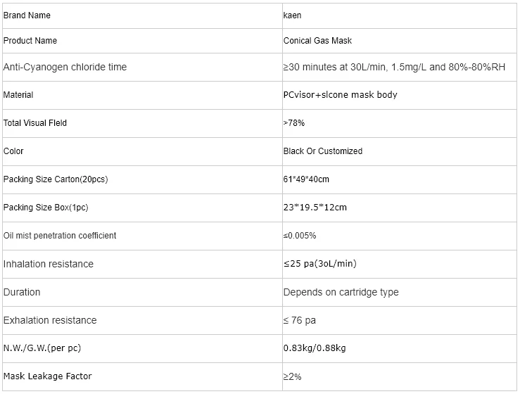Click Exhalation resistance label
Screen dimensions: 520x394
50,320
